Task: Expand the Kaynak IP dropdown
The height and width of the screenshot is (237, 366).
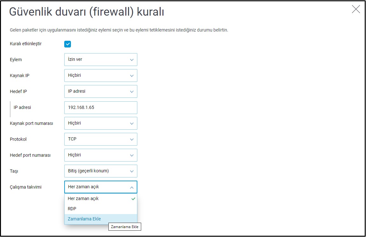Action: pyautogui.click(x=100, y=75)
